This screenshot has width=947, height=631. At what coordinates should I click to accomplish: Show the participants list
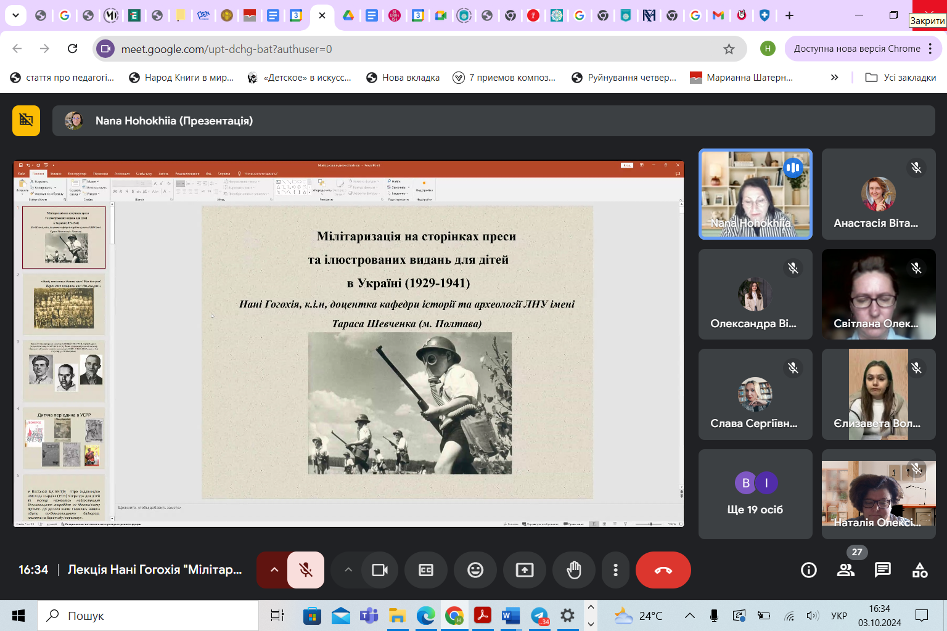point(845,570)
